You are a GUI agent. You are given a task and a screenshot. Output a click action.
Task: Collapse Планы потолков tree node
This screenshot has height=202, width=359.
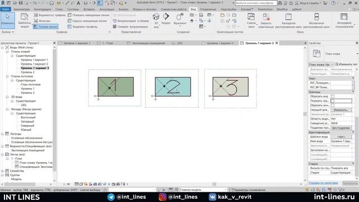[7, 76]
